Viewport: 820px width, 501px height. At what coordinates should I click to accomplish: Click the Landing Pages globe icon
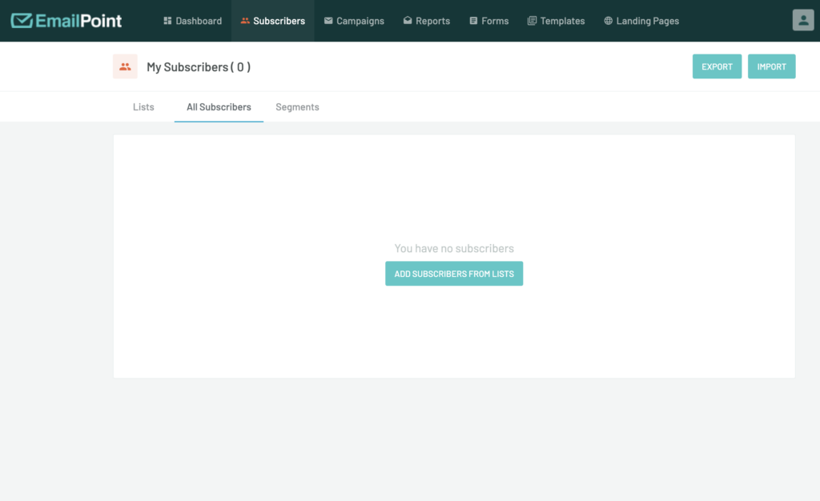pos(609,21)
